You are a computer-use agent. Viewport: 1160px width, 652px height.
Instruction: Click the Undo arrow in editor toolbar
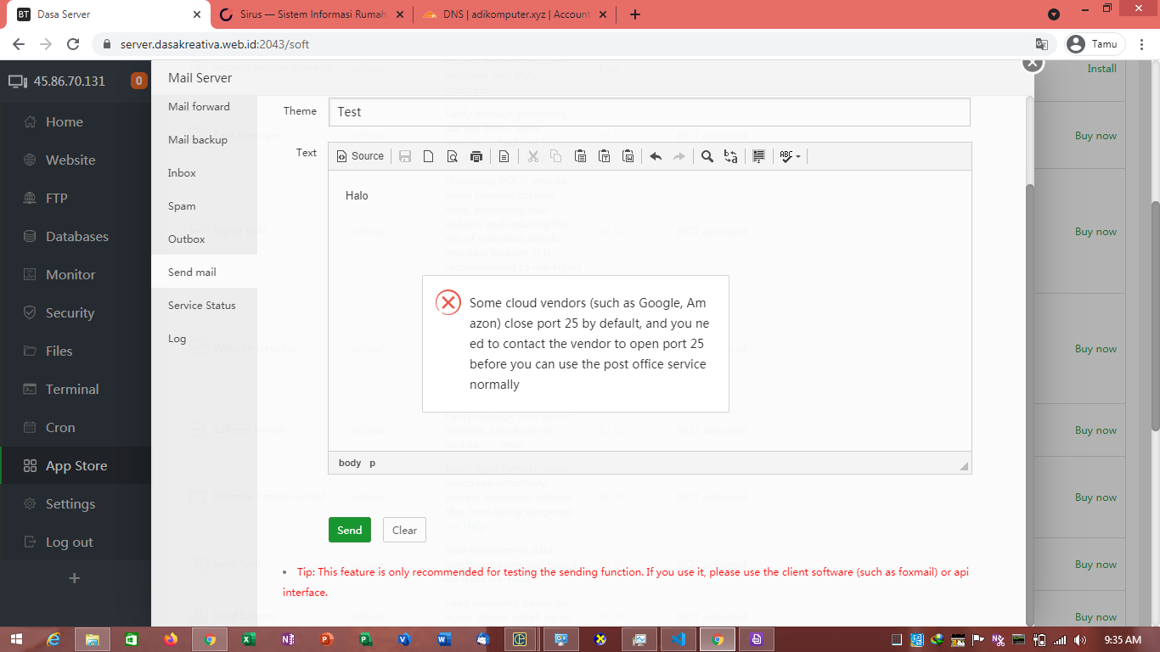tap(655, 156)
